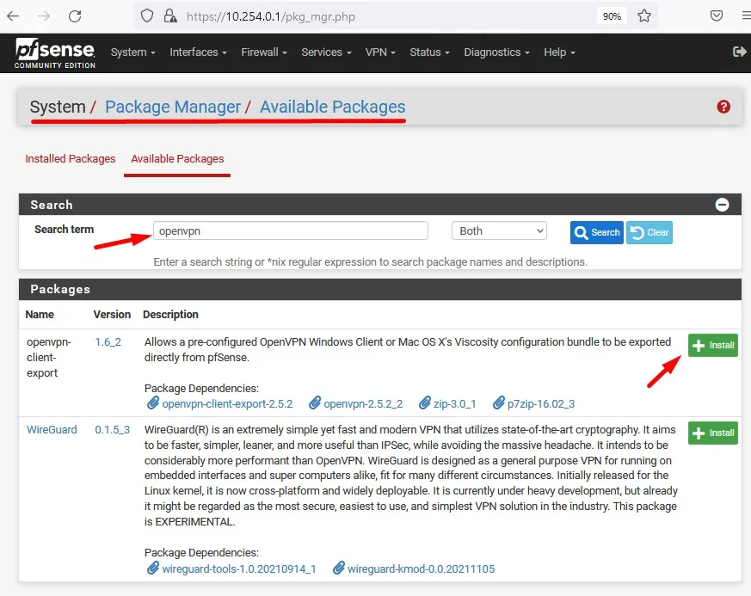This screenshot has width=751, height=596.
Task: Click the paperclip icon beside openvpn-2.5.2_2
Action: click(315, 403)
